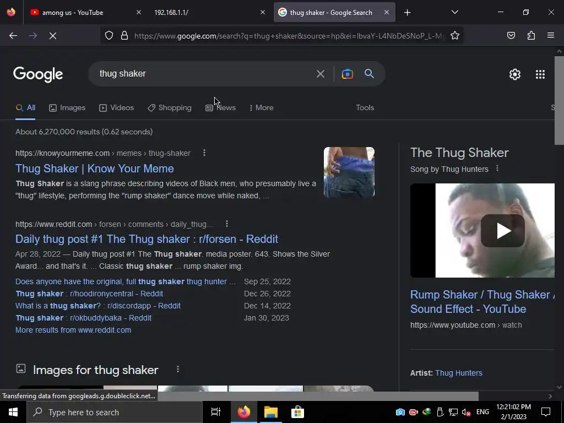Open the Extensions puzzle icon
Image resolution: width=564 pixels, height=423 pixels.
point(531,35)
